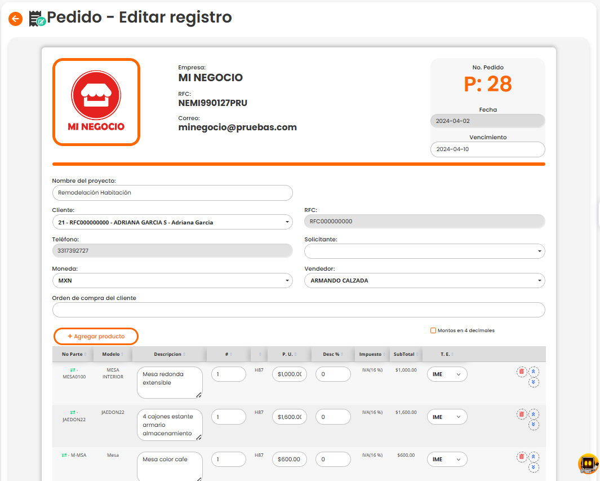Sort table by Descripcion column header
The image size is (600, 481).
pyautogui.click(x=170, y=354)
